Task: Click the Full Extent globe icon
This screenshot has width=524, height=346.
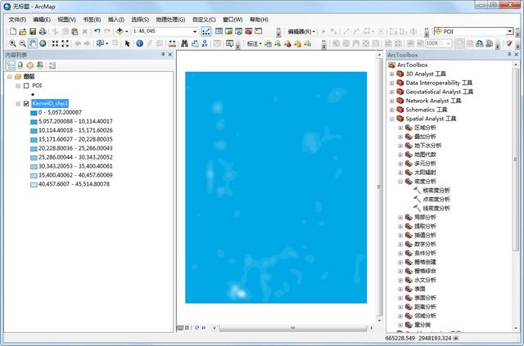Action: [x=43, y=43]
